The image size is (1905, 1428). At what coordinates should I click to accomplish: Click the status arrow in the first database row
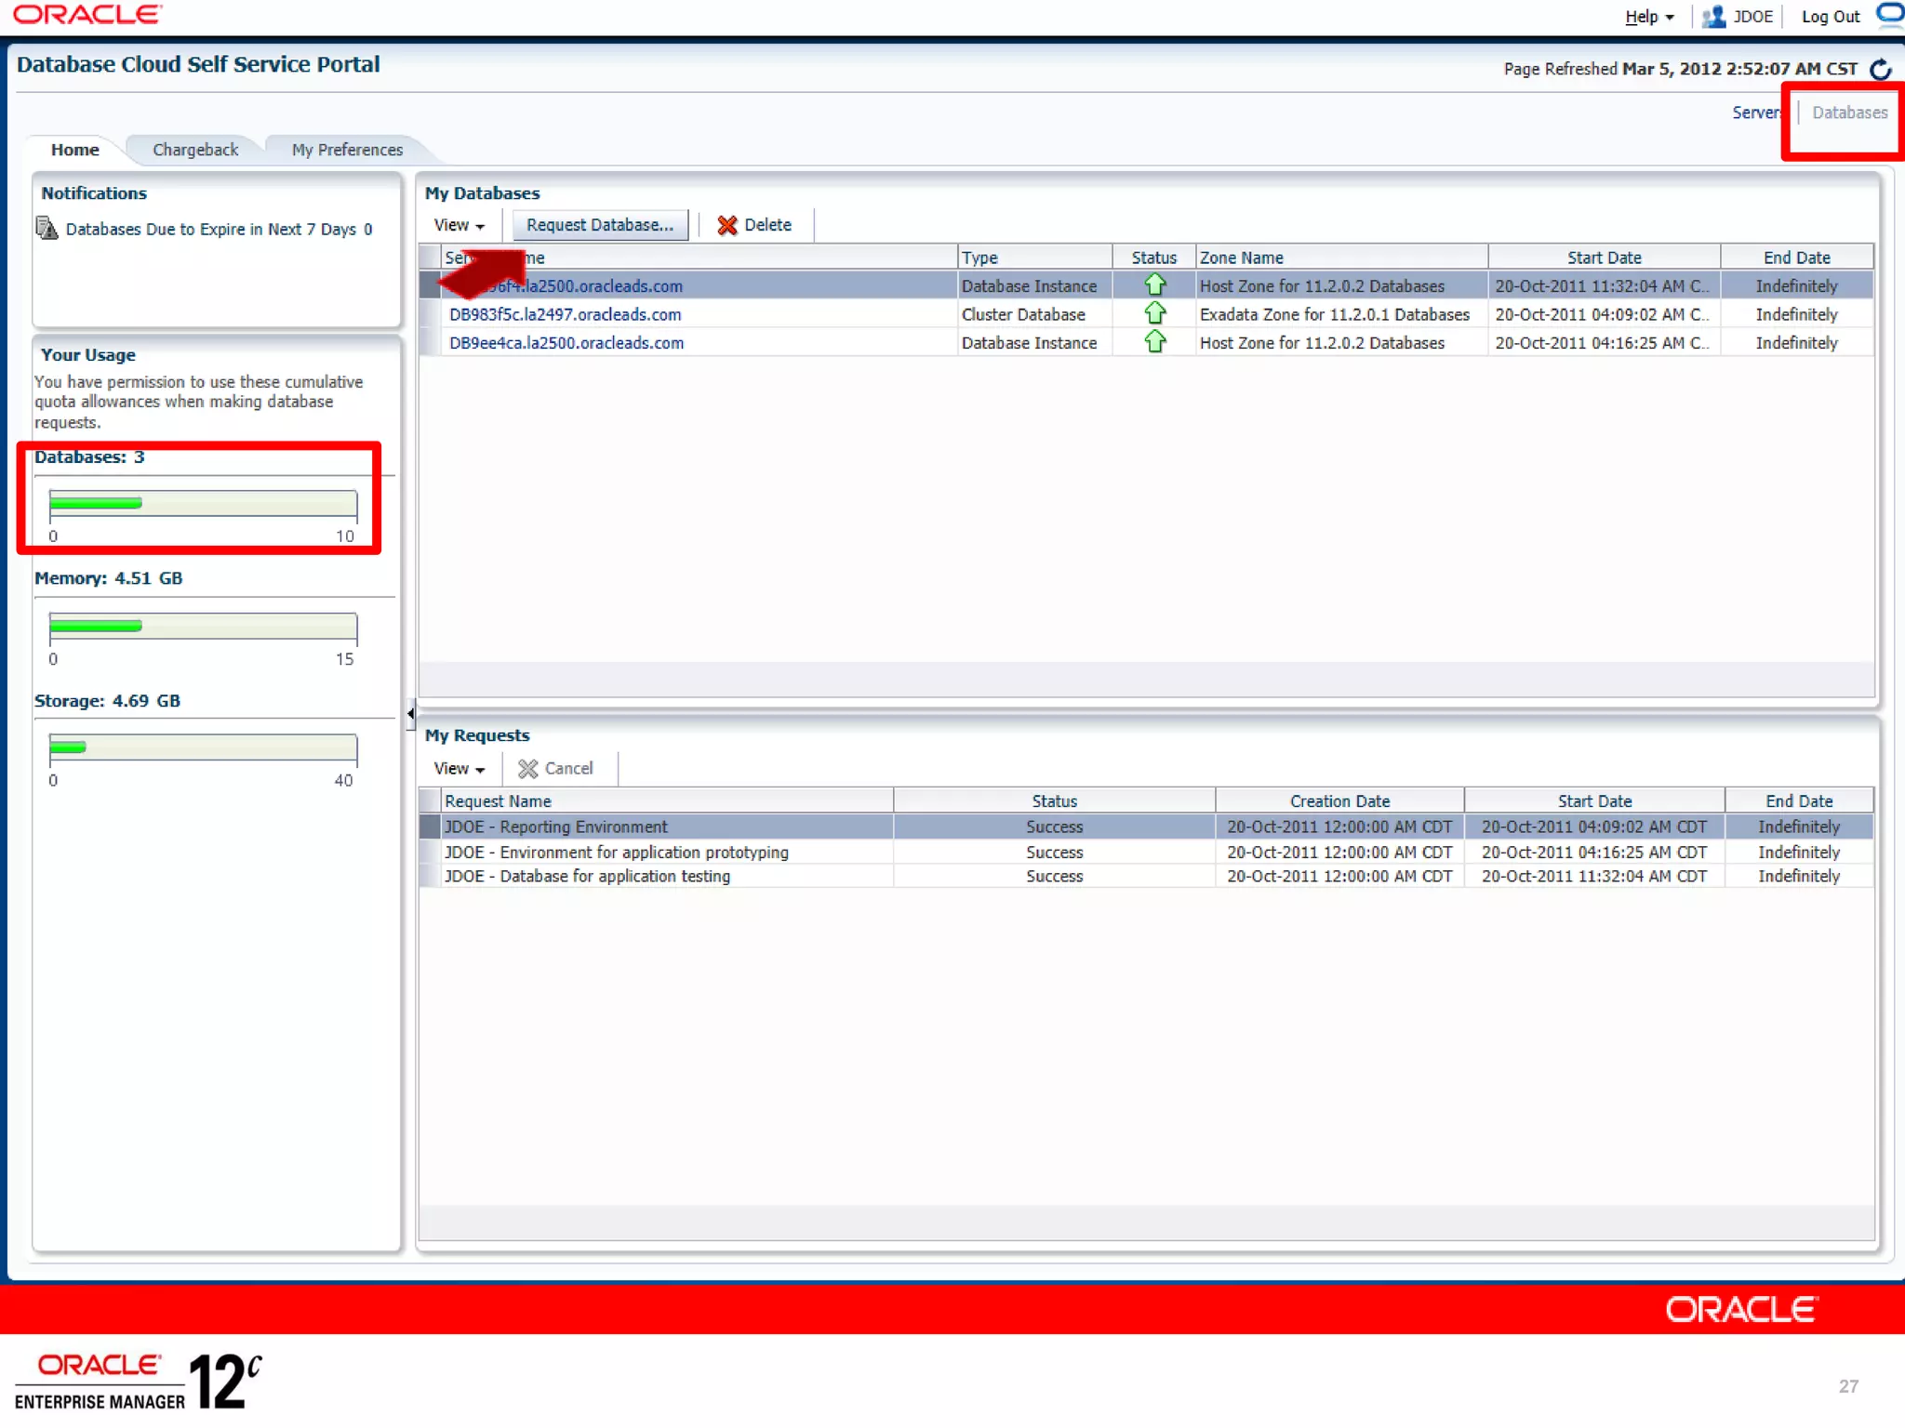tap(1154, 284)
